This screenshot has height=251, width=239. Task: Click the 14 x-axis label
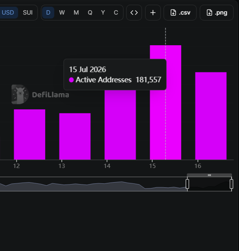click(107, 166)
